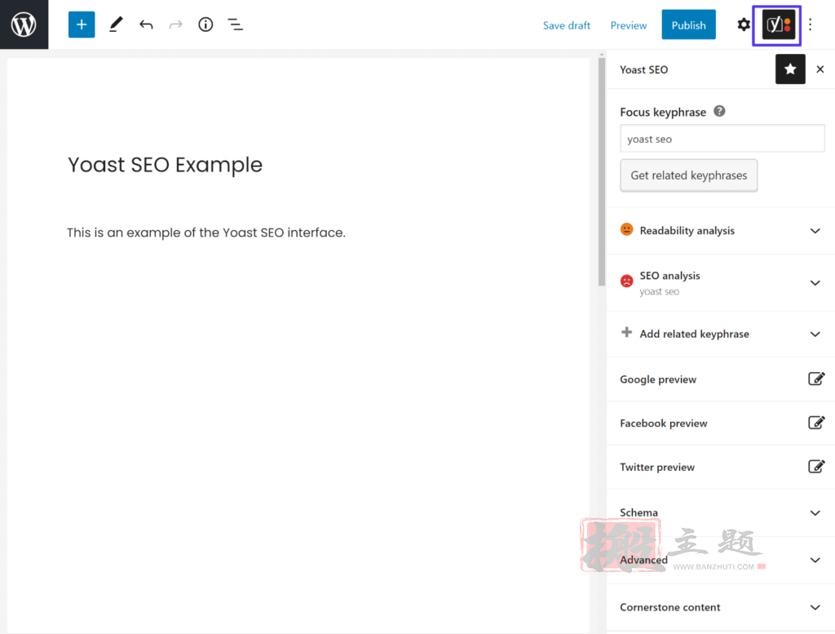The image size is (835, 634).
Task: Unpin Yoast SEO using the star button
Action: pyautogui.click(x=790, y=69)
